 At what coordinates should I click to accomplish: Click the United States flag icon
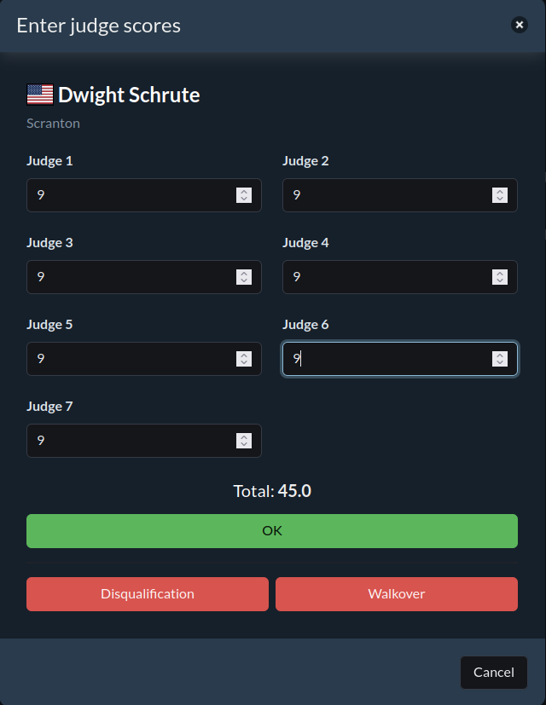[x=40, y=95]
